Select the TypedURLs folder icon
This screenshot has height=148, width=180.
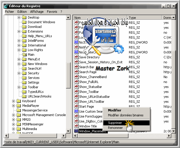tap(24, 92)
